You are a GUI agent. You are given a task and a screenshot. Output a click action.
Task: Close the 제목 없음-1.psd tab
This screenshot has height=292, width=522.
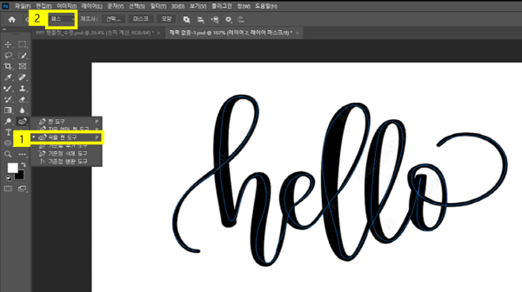(297, 33)
